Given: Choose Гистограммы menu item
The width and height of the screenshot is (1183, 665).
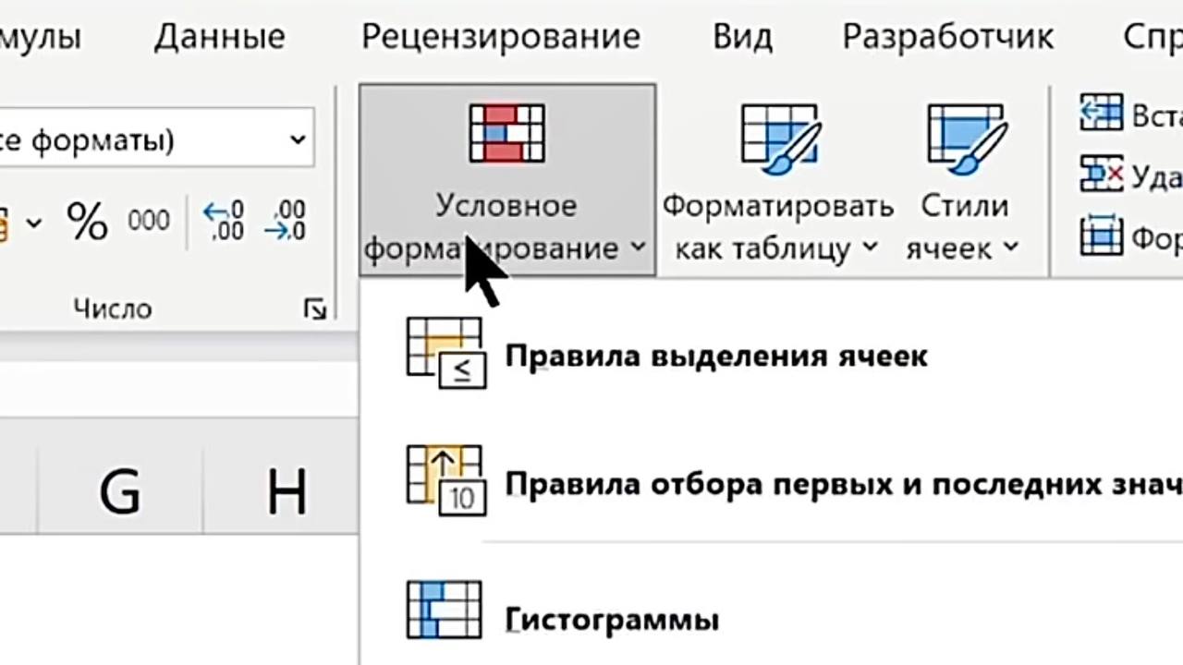Looking at the screenshot, I should pos(612,619).
